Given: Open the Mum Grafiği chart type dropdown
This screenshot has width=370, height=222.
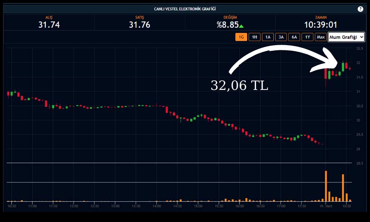Looking at the screenshot, I should tap(346, 37).
